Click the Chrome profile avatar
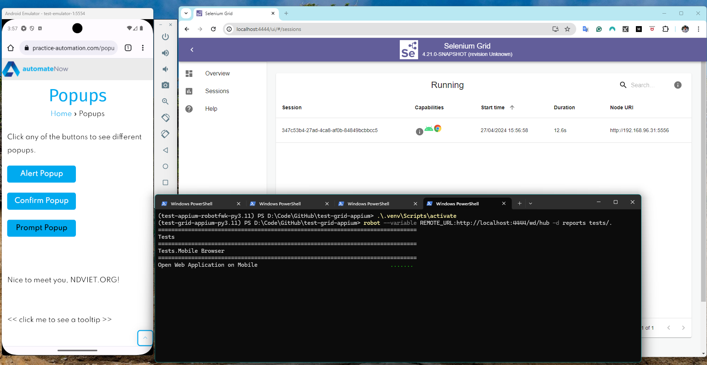The image size is (707, 365). [x=685, y=29]
